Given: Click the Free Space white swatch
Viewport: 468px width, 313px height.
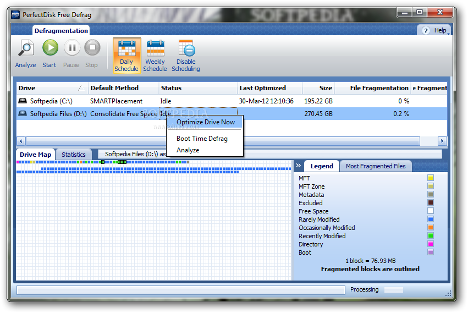Looking at the screenshot, I should point(431,211).
